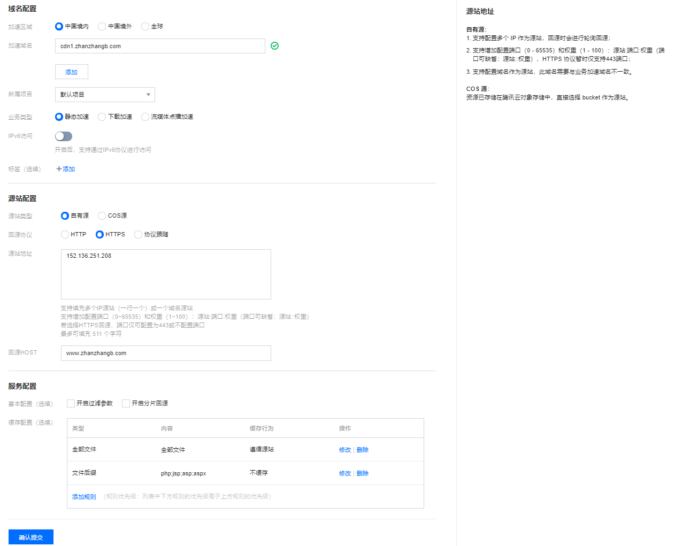Click the green domain validation checkmark icon
This screenshot has height=546, width=675.
click(x=274, y=46)
